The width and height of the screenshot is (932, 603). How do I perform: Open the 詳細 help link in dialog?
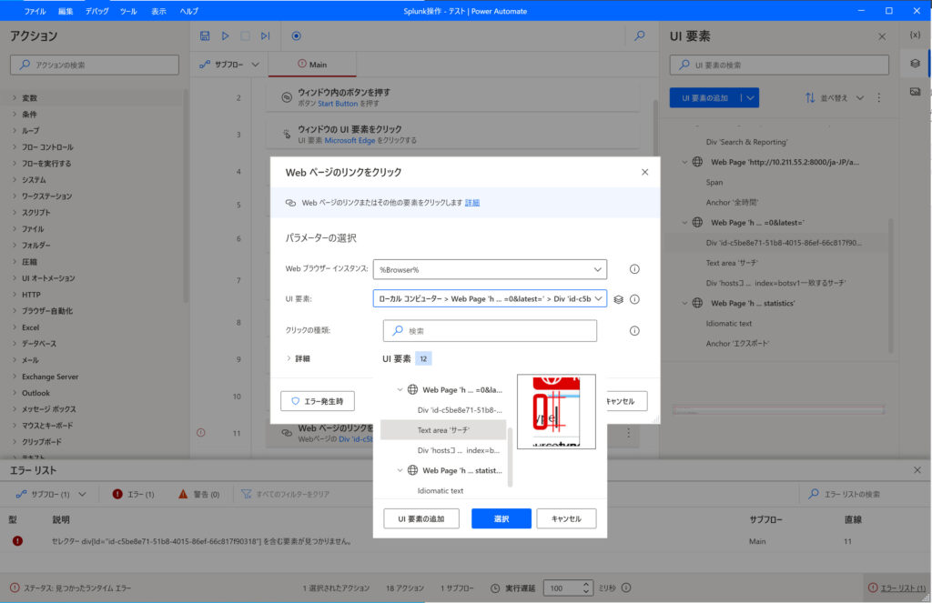click(x=472, y=203)
